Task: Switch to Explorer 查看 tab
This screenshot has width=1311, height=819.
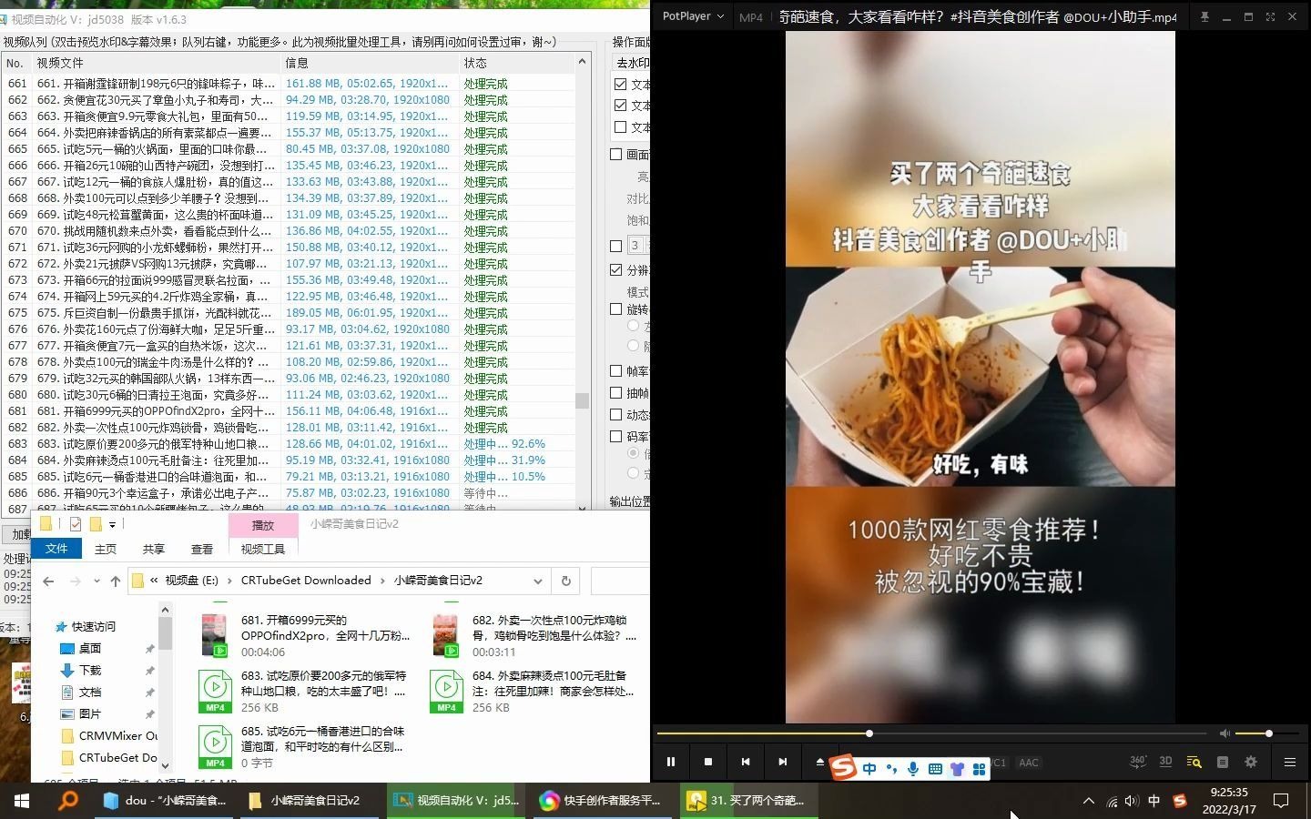Action: tap(202, 549)
